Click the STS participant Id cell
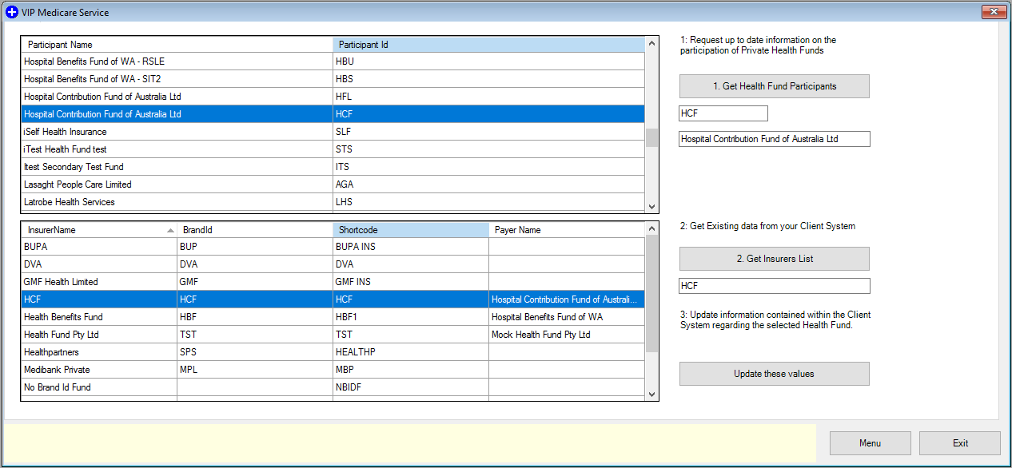This screenshot has height=468, width=1012. [x=488, y=149]
